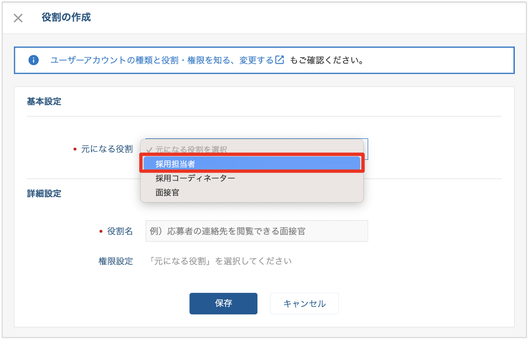Select 採用担当者 from the dropdown list

click(x=252, y=163)
